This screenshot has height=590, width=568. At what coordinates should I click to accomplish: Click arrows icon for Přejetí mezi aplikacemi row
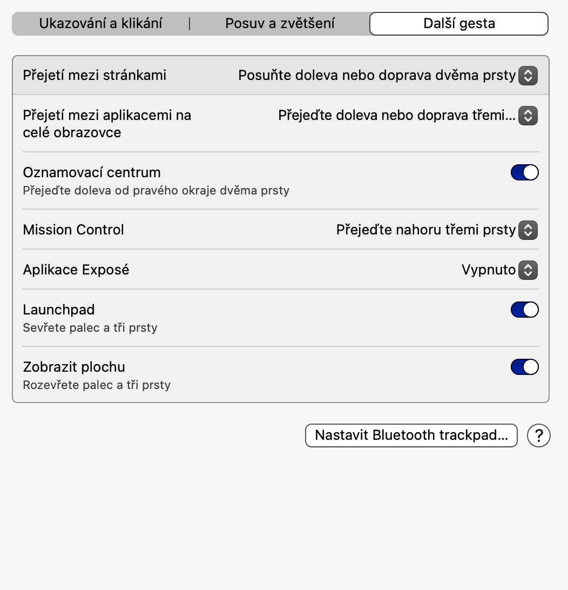click(x=528, y=116)
